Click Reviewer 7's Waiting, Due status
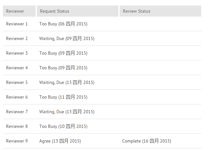The width and height of the screenshot is (211, 150). point(67,112)
